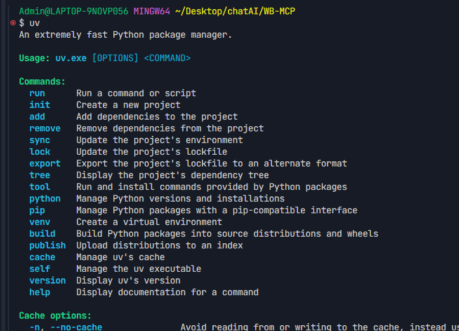Click the 'uv' command at the prompt
The height and width of the screenshot is (331, 459).
[35, 23]
